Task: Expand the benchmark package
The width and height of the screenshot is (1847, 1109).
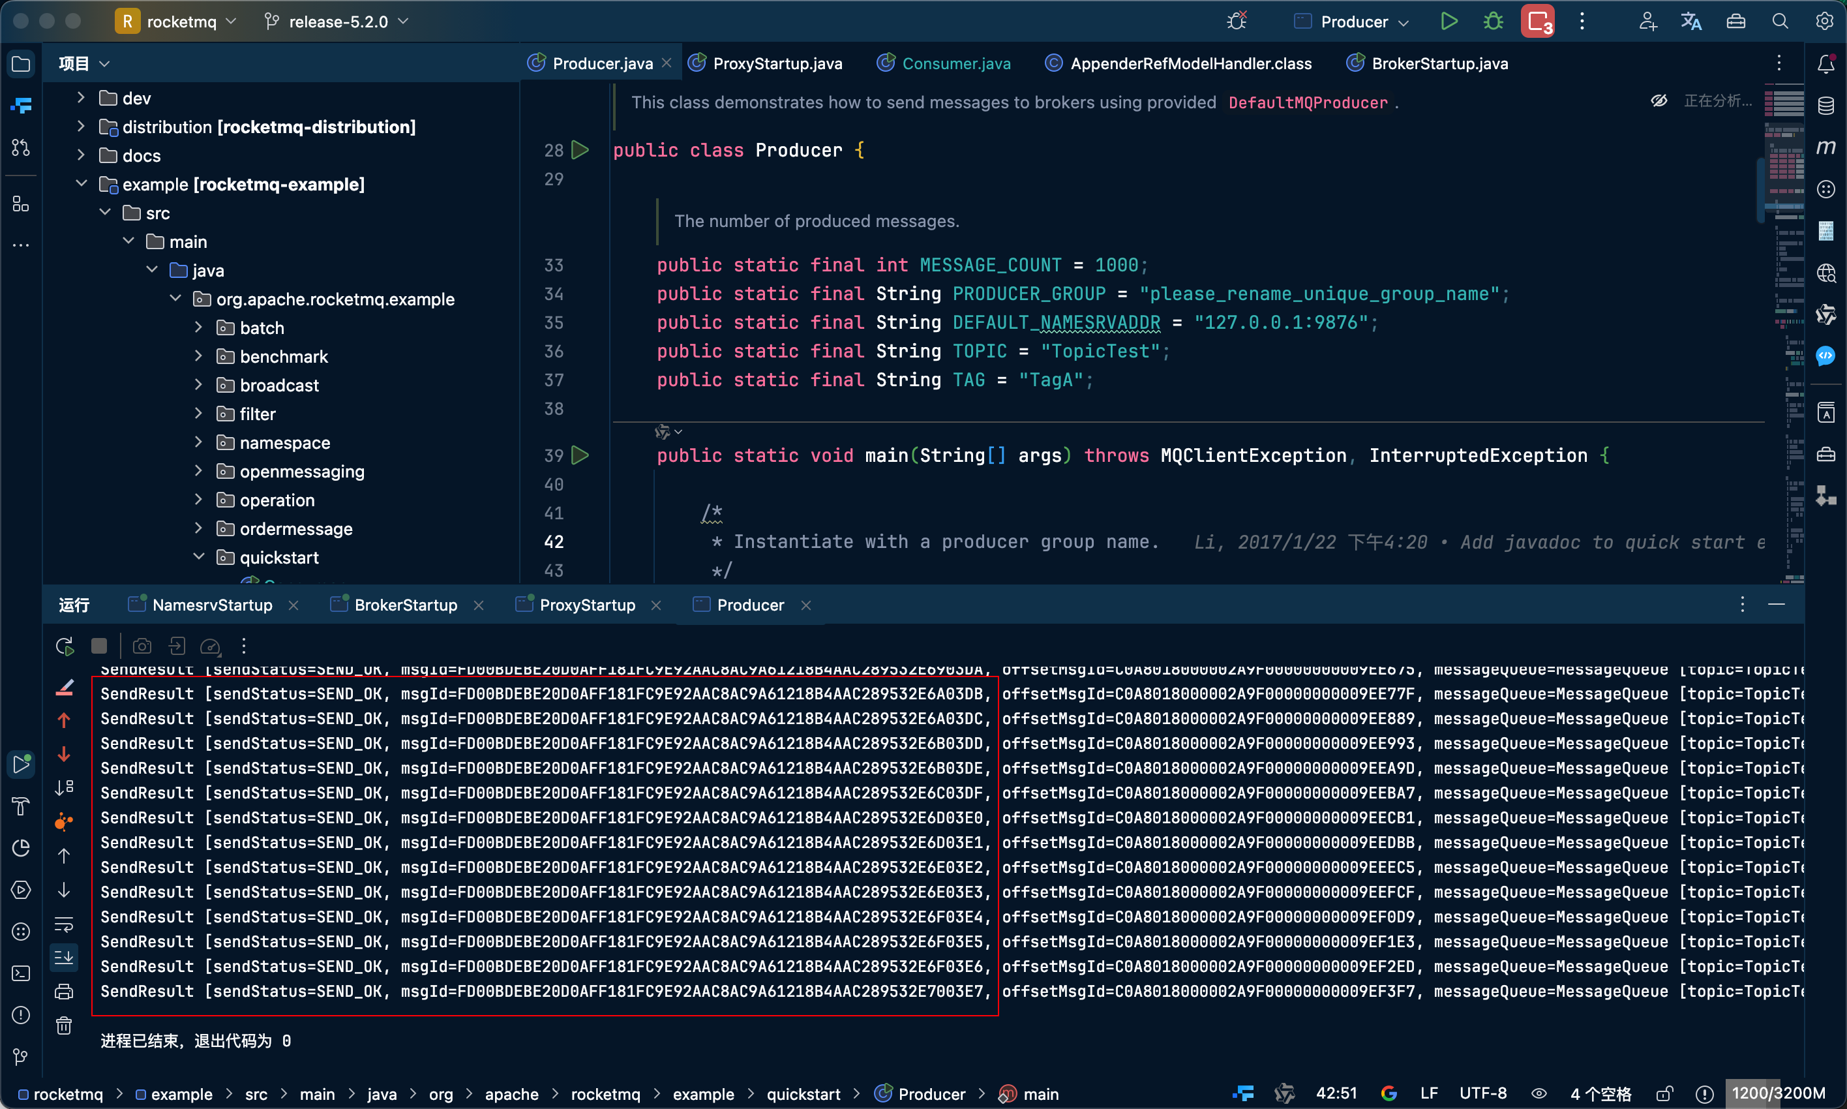Action: (x=199, y=356)
